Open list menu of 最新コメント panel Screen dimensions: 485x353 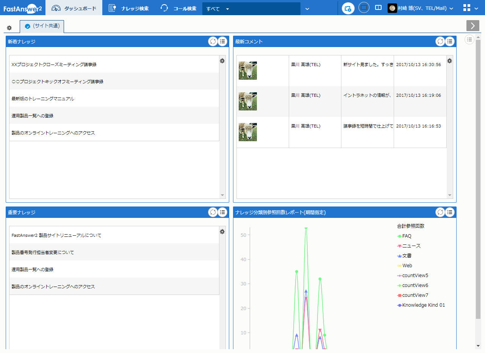coord(450,42)
